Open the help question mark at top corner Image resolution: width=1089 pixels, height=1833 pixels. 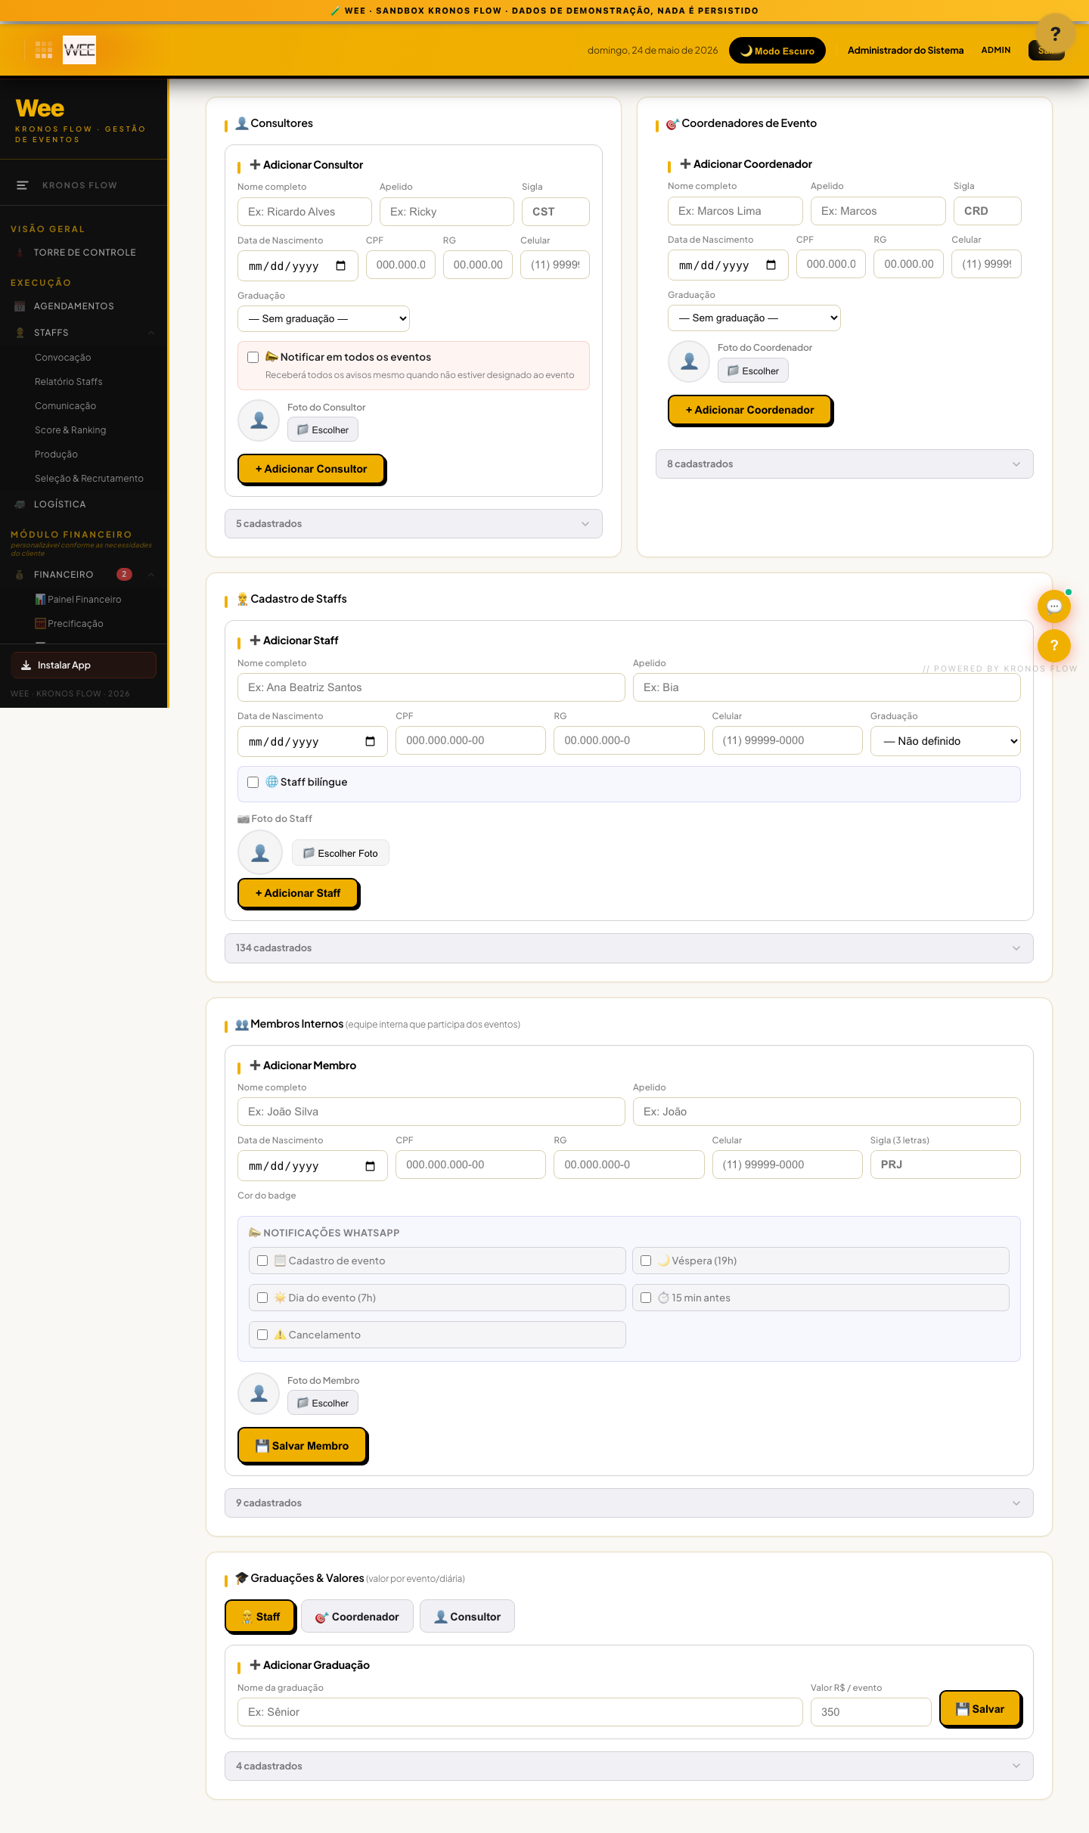[x=1056, y=33]
